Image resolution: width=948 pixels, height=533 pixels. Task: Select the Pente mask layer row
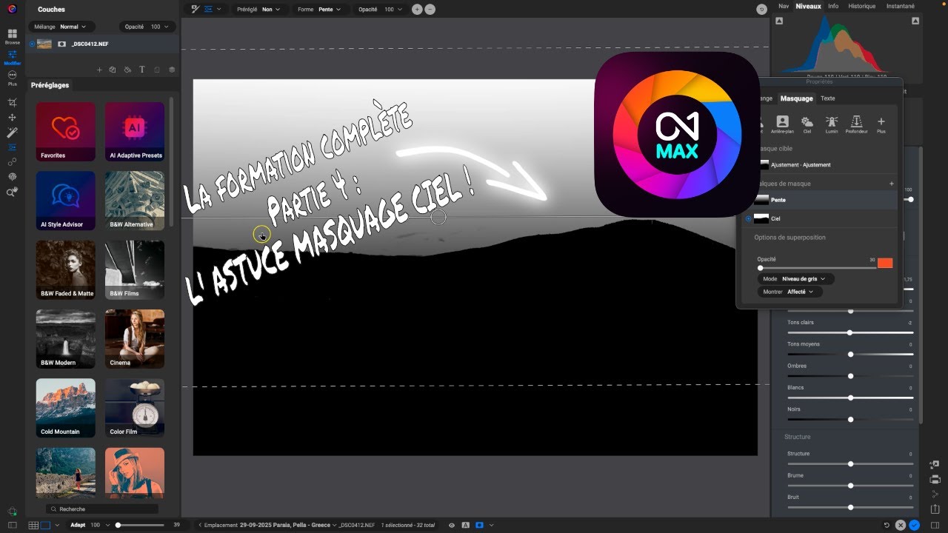point(821,200)
